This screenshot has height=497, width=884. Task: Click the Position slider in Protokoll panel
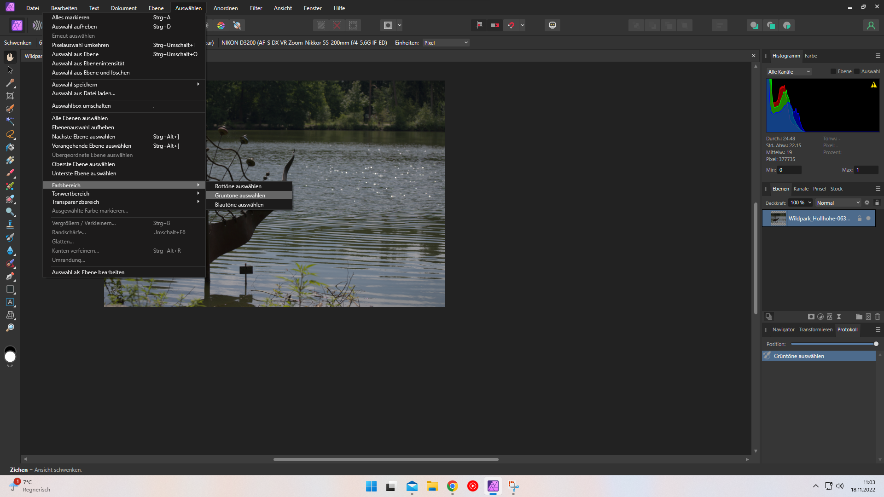click(835, 344)
